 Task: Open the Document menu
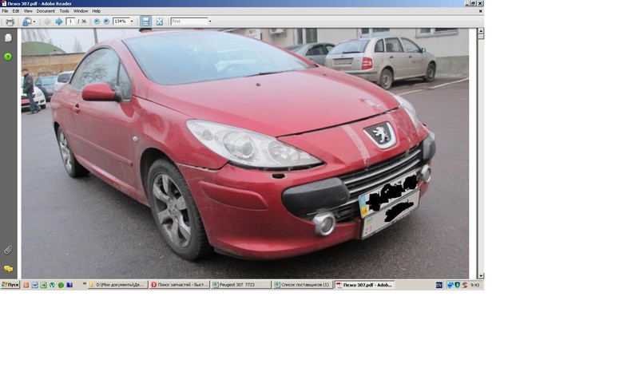(46, 11)
